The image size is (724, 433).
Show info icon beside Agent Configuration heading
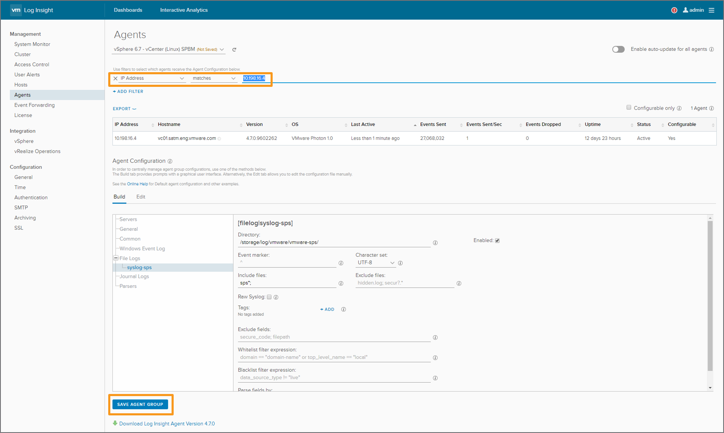click(170, 161)
